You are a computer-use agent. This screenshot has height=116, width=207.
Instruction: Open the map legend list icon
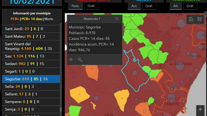click(200, 19)
